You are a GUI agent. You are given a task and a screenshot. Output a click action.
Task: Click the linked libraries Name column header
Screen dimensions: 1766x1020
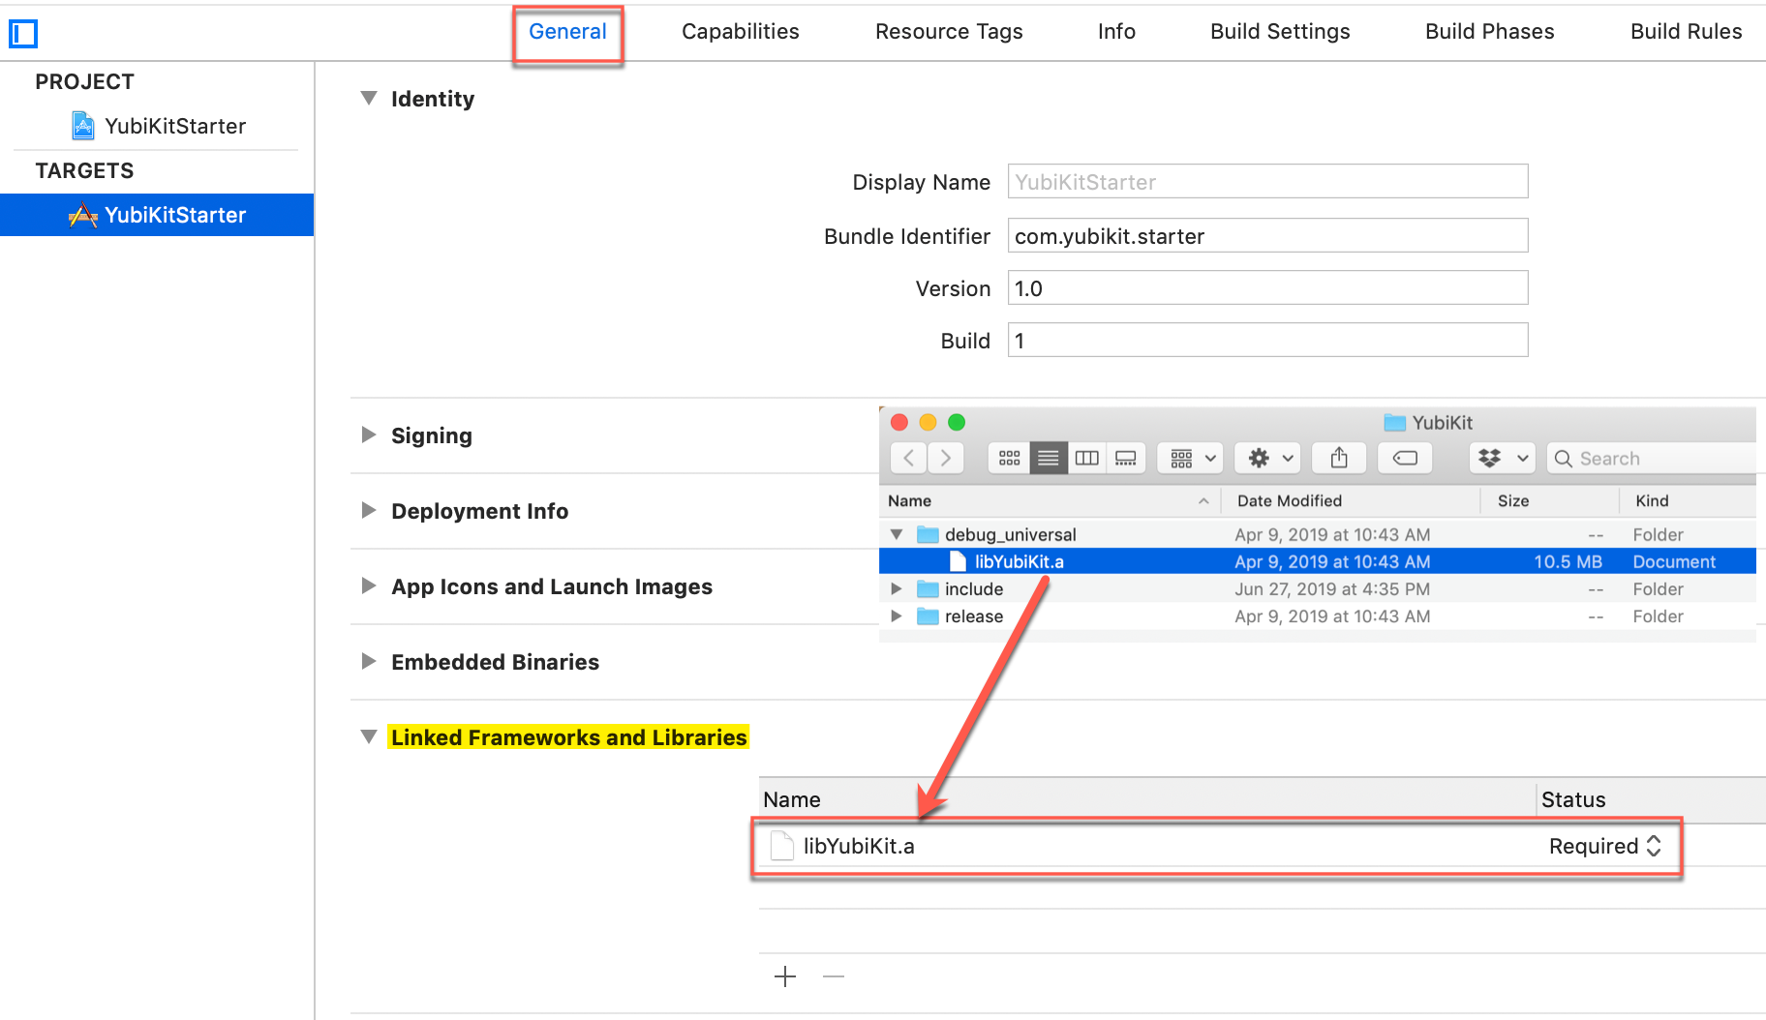[x=791, y=799]
